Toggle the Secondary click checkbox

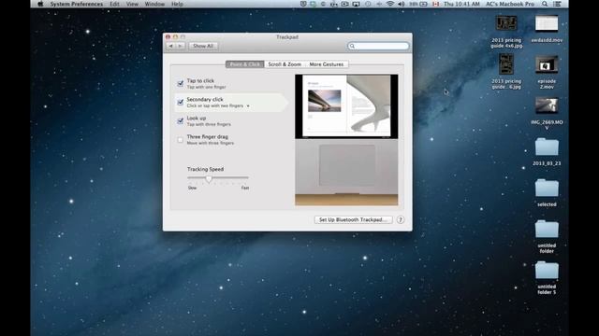[x=181, y=102]
